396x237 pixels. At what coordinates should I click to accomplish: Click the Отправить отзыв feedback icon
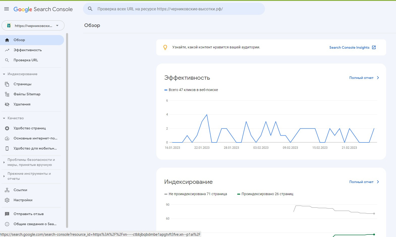tap(7, 214)
